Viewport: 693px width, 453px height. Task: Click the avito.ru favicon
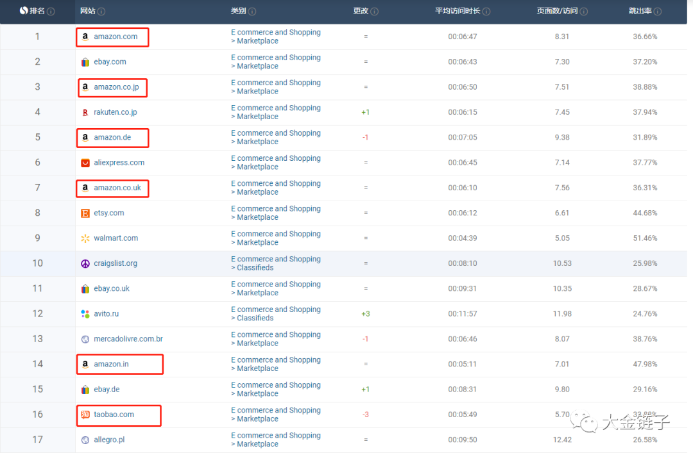85,314
